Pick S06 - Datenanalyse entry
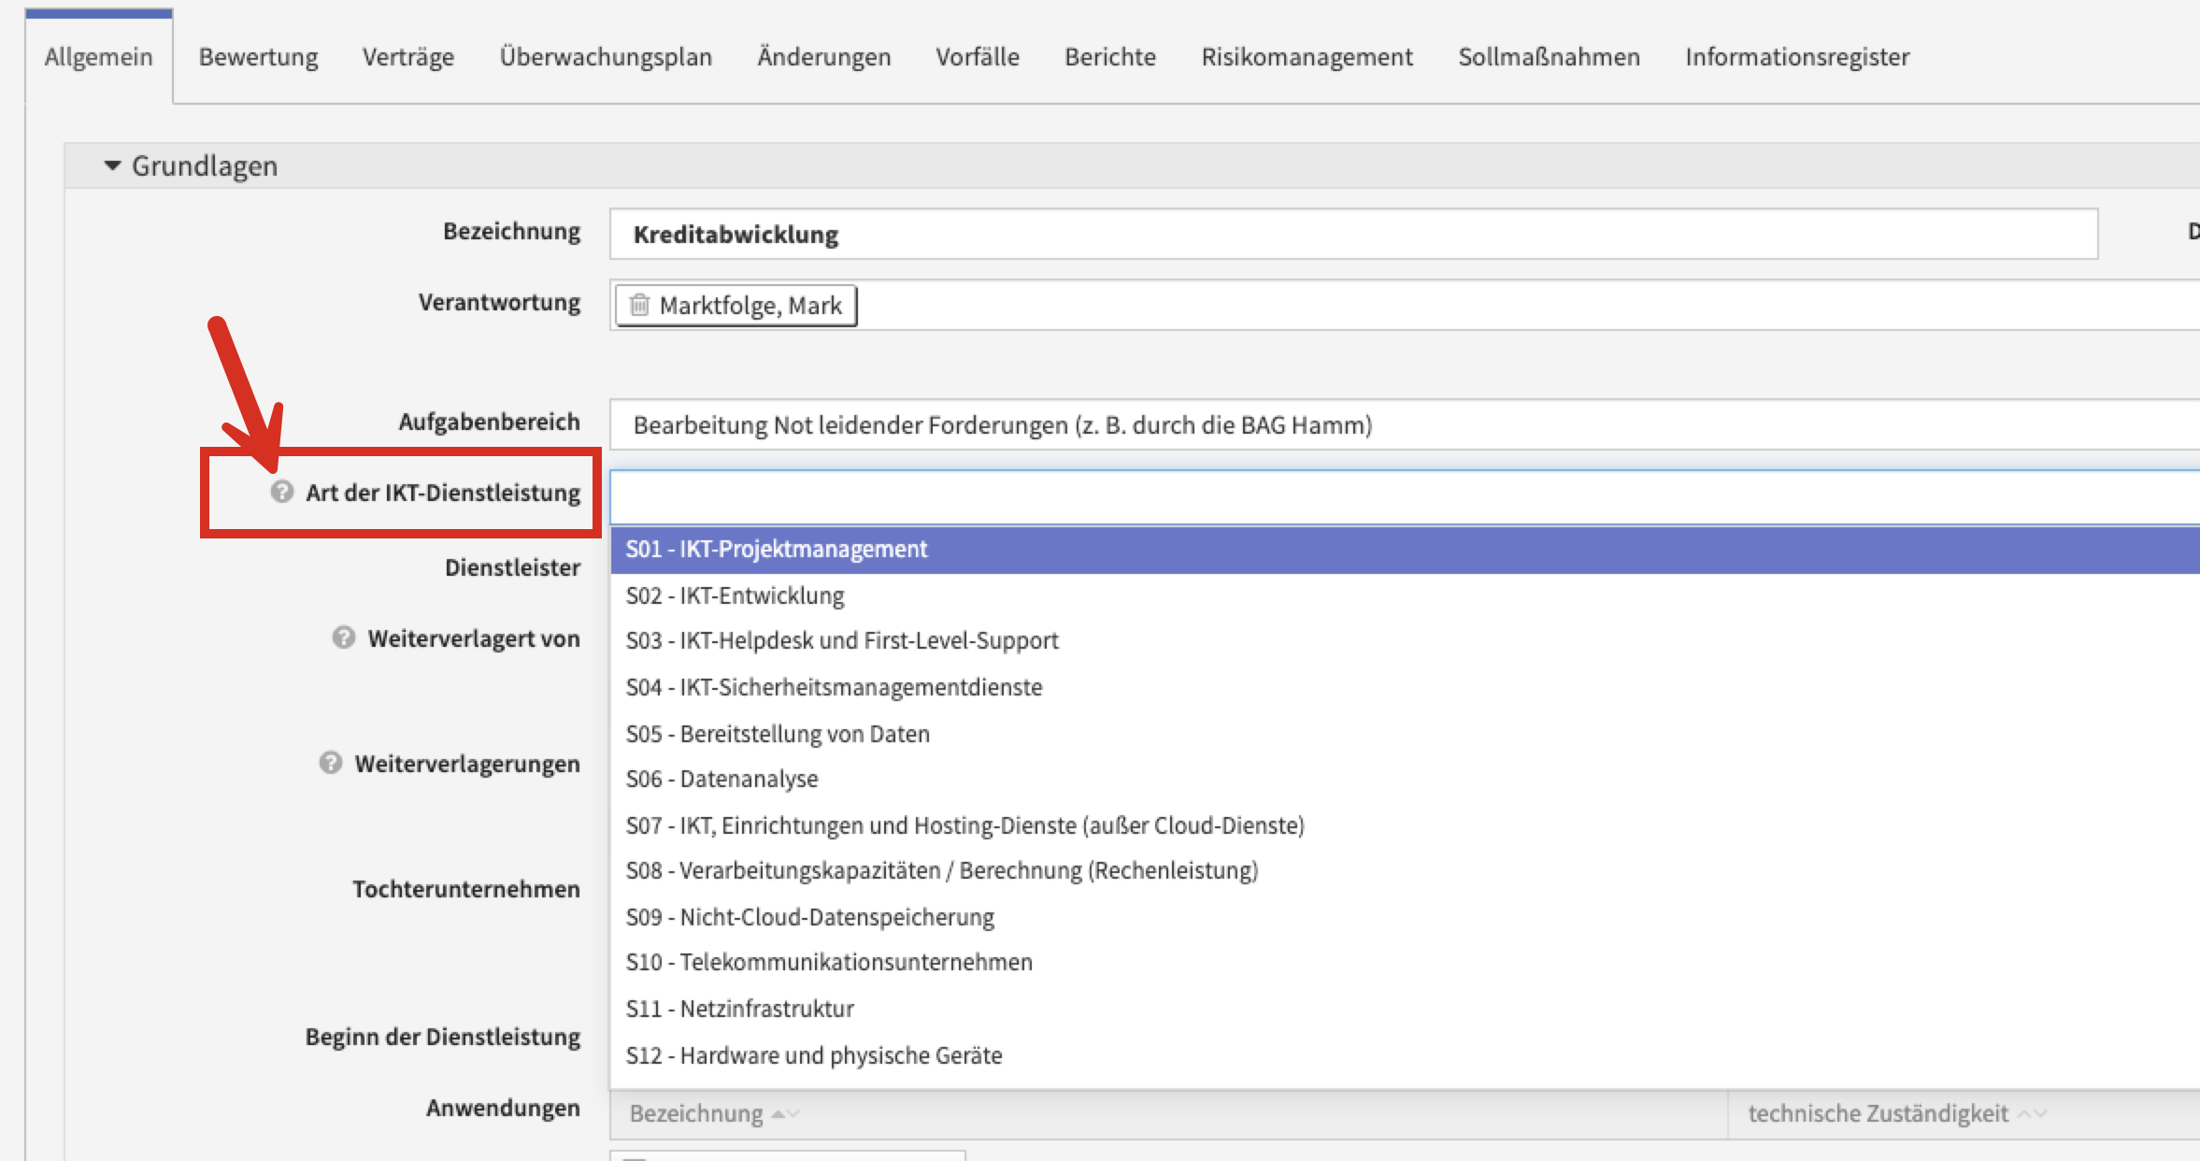 (x=721, y=779)
